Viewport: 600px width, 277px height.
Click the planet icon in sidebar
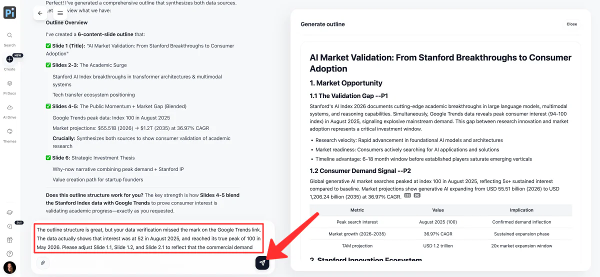point(9,212)
